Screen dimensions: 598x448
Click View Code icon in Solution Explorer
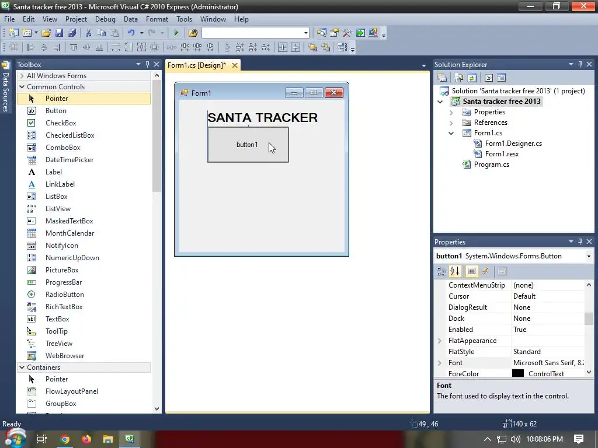489,78
